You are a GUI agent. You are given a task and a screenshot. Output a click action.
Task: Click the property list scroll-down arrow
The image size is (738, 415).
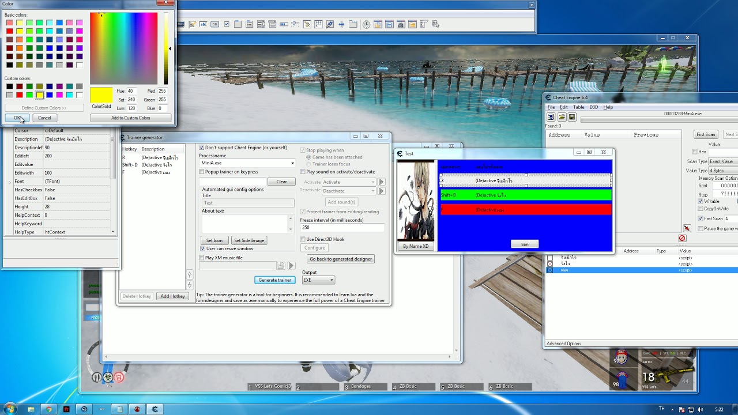[113, 232]
